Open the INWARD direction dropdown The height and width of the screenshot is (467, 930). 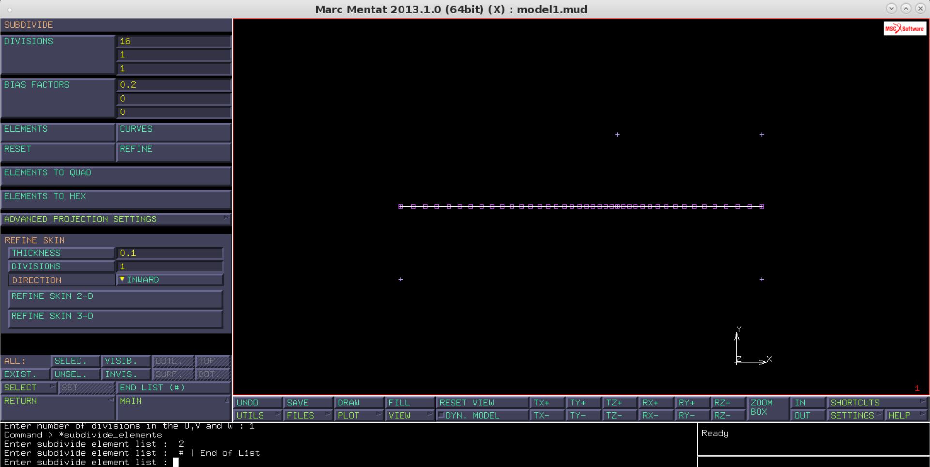click(170, 280)
